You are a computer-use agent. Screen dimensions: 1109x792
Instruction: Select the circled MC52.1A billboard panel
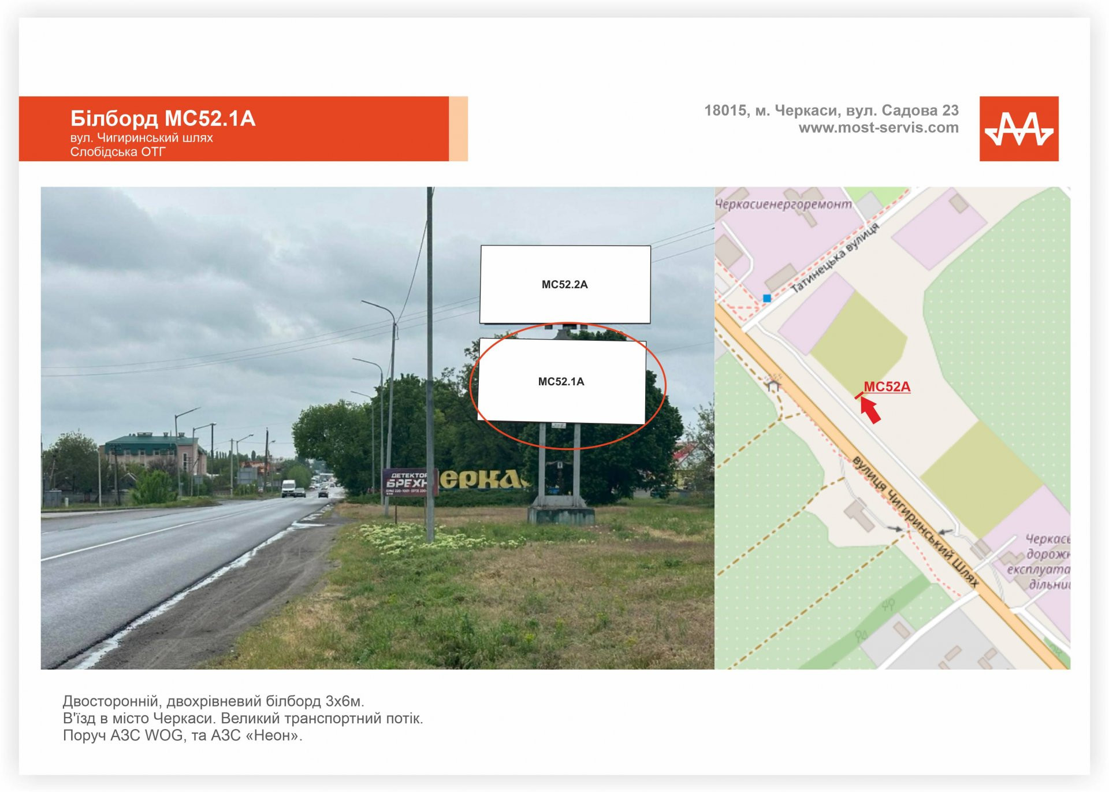pos(561,381)
